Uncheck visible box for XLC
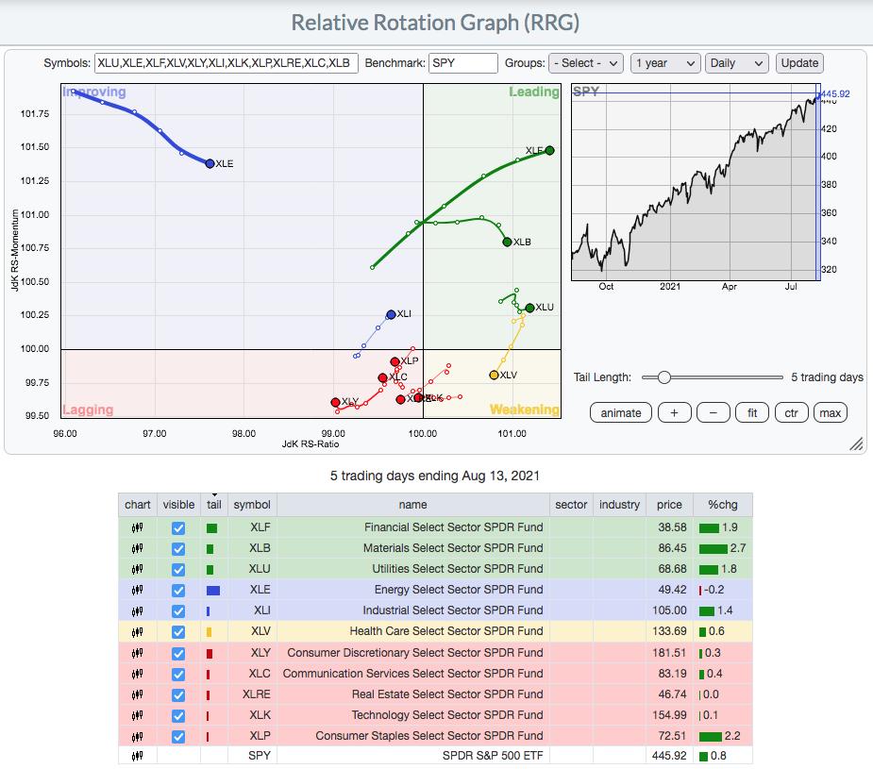 coord(178,675)
